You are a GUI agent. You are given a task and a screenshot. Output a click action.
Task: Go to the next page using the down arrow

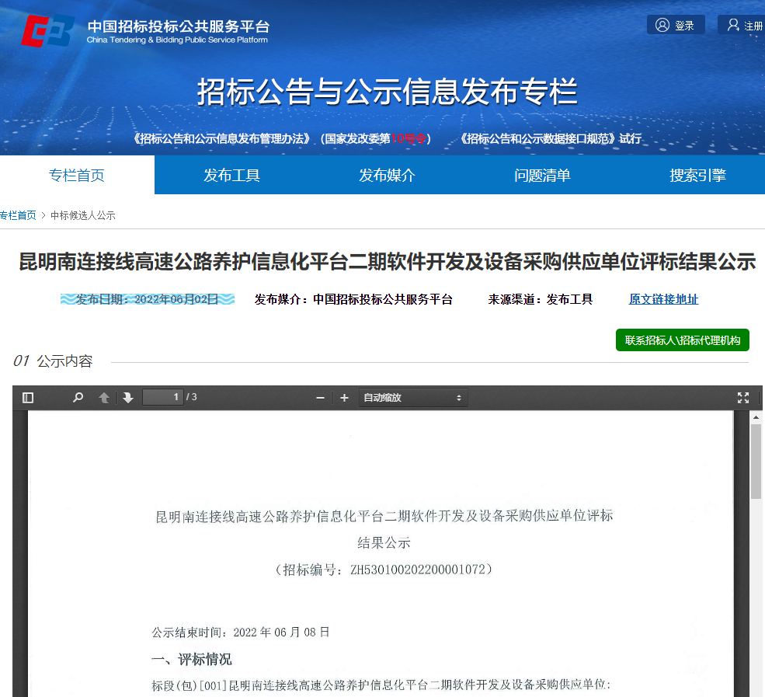[x=127, y=397]
